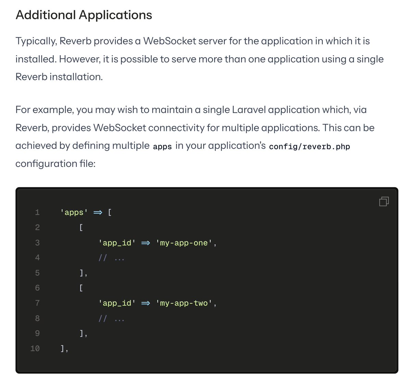The width and height of the screenshot is (411, 385).
Task: Click inline code 'config/reverb.php'
Action: (x=310, y=146)
